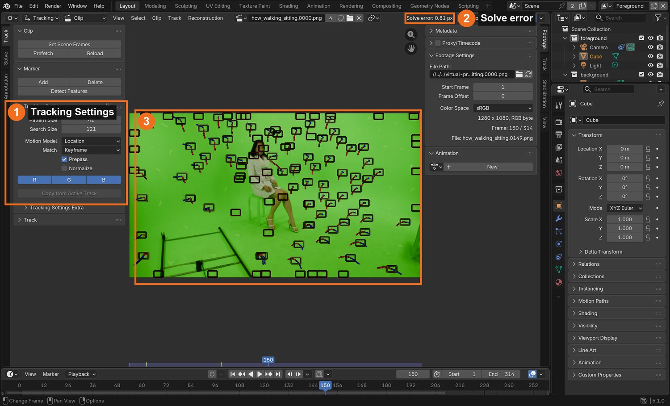Image resolution: width=670 pixels, height=406 pixels.
Task: Enable the Normalize checkbox
Action: (x=64, y=168)
